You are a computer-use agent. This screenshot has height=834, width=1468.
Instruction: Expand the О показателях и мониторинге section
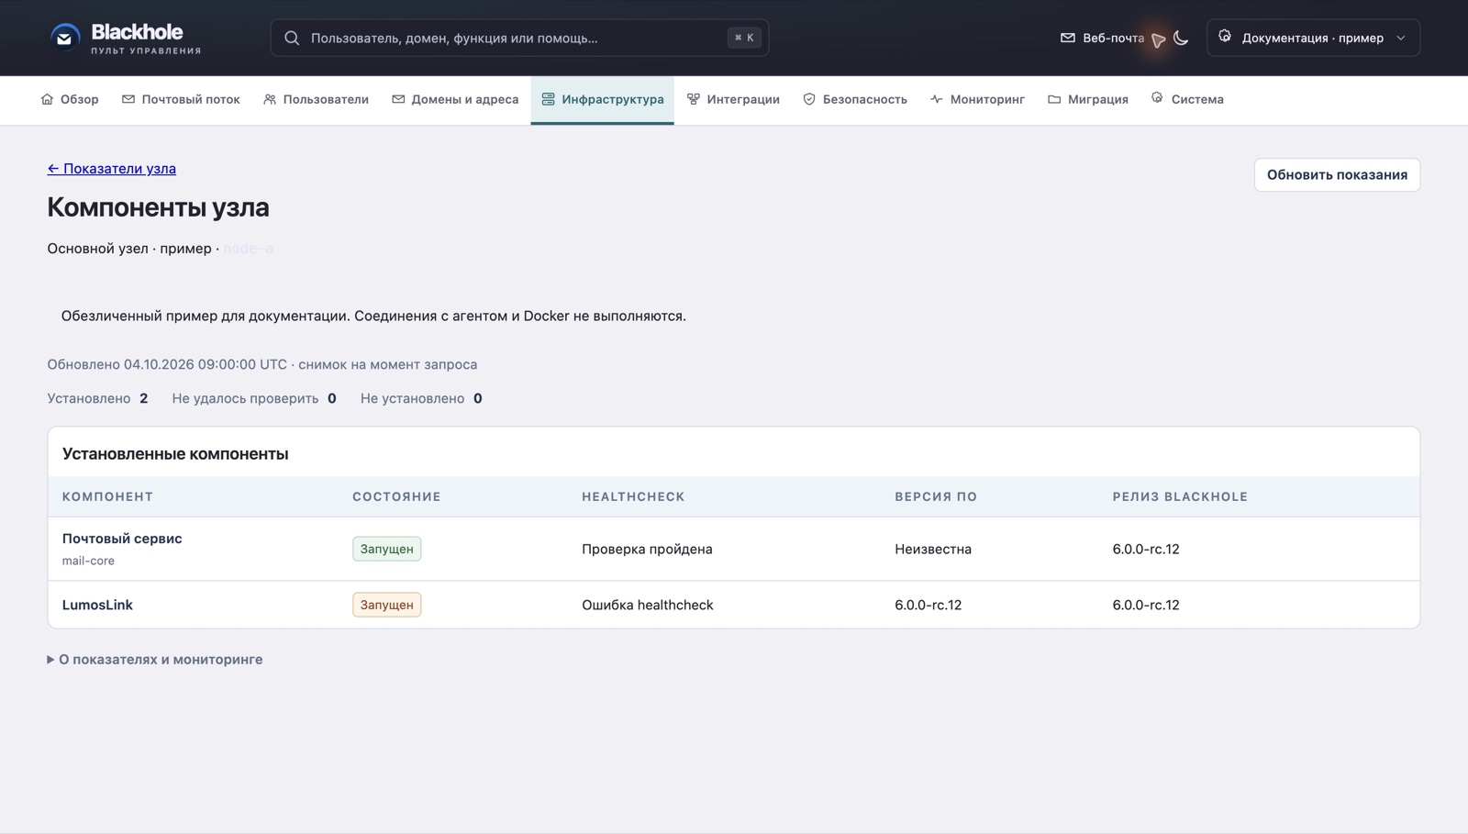(155, 660)
